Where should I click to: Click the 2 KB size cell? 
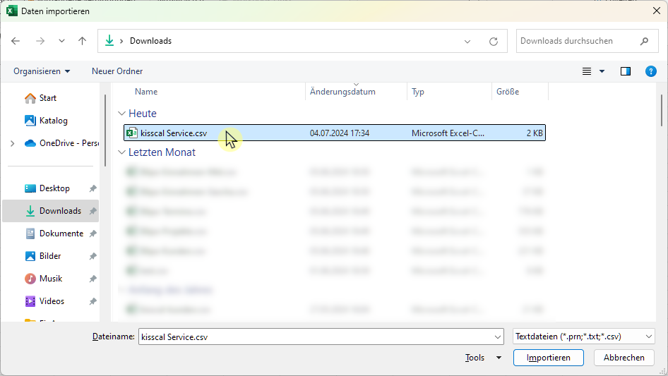pyautogui.click(x=535, y=133)
